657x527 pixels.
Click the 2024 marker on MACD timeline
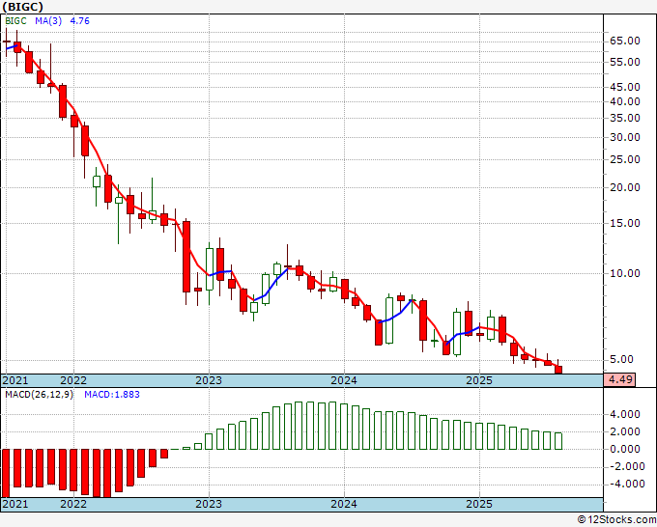click(344, 504)
